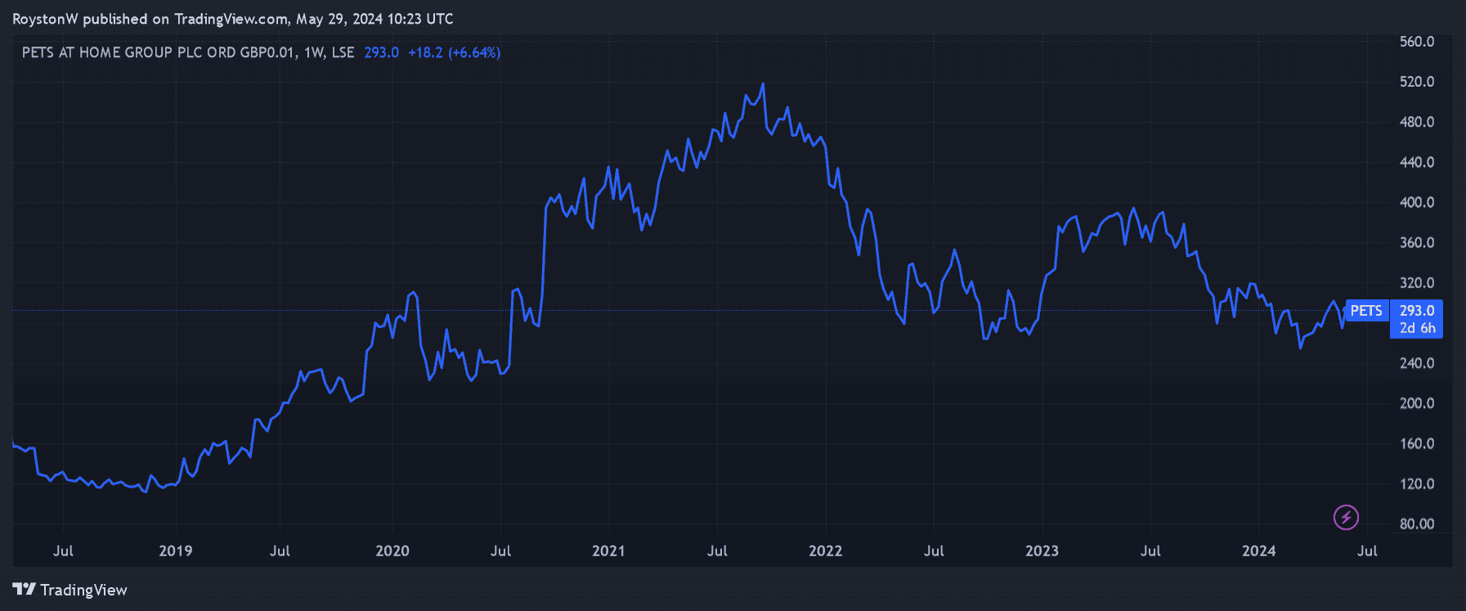The height and width of the screenshot is (611, 1466).
Task: Click the RoystonW published header text
Action: (232, 19)
